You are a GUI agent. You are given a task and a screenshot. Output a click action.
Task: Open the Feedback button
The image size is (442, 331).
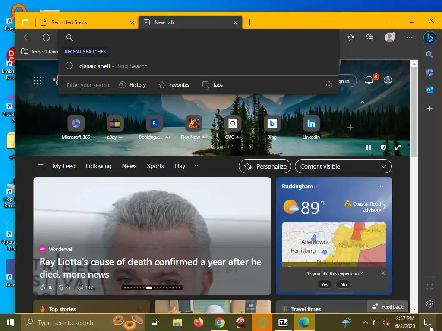tap(387, 306)
